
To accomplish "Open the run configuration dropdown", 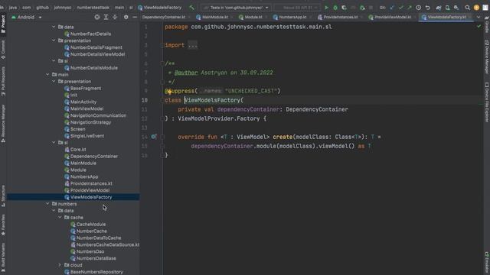I will [x=235, y=8].
